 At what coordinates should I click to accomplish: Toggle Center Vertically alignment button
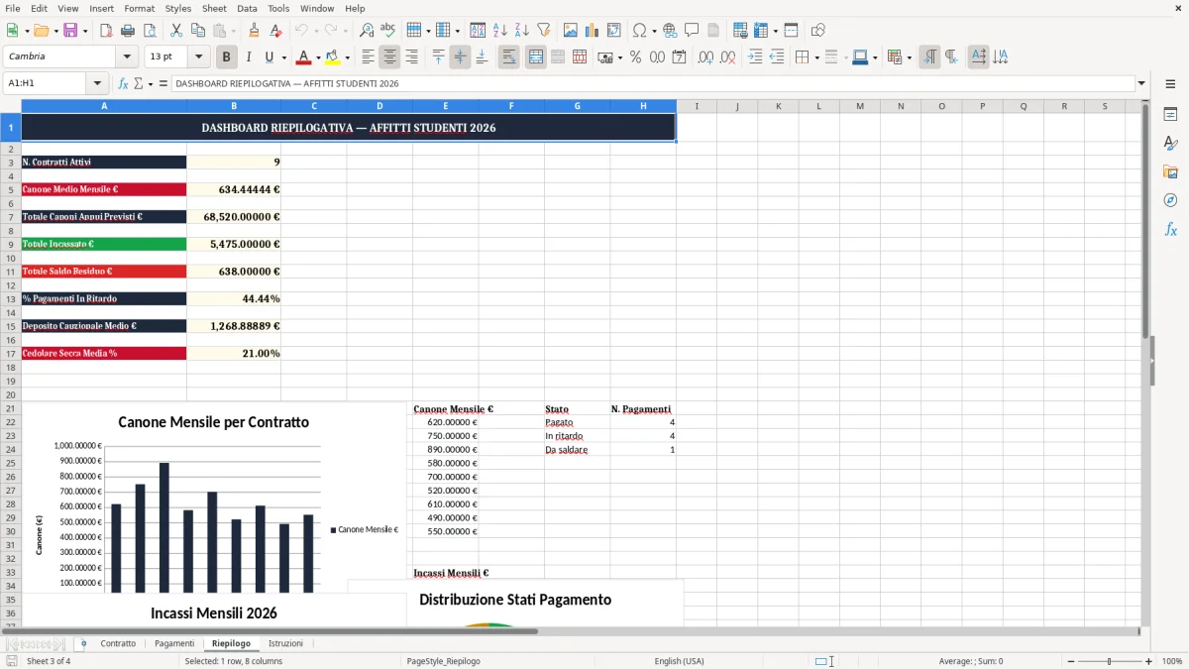(x=460, y=57)
